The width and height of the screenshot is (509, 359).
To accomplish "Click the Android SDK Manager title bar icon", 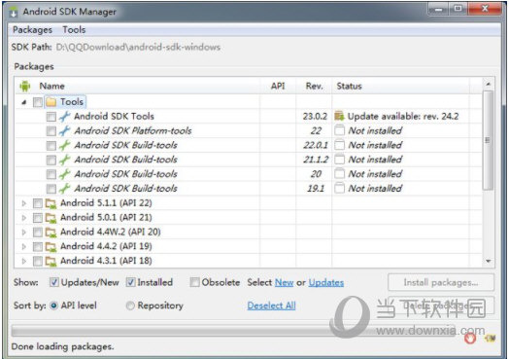I will (x=14, y=12).
